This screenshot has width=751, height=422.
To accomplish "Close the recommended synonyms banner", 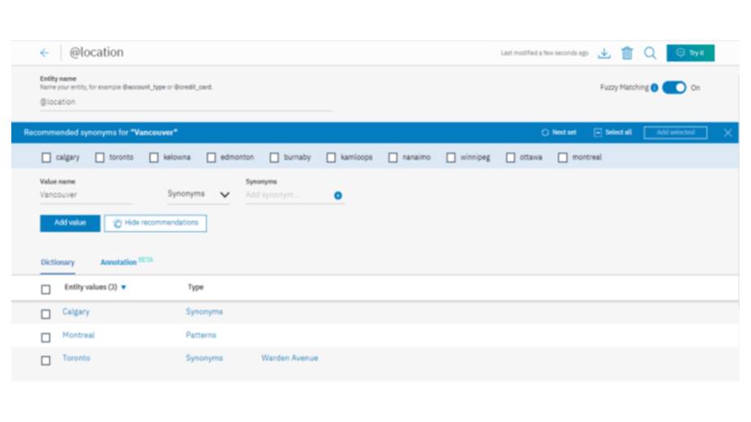I will click(727, 133).
